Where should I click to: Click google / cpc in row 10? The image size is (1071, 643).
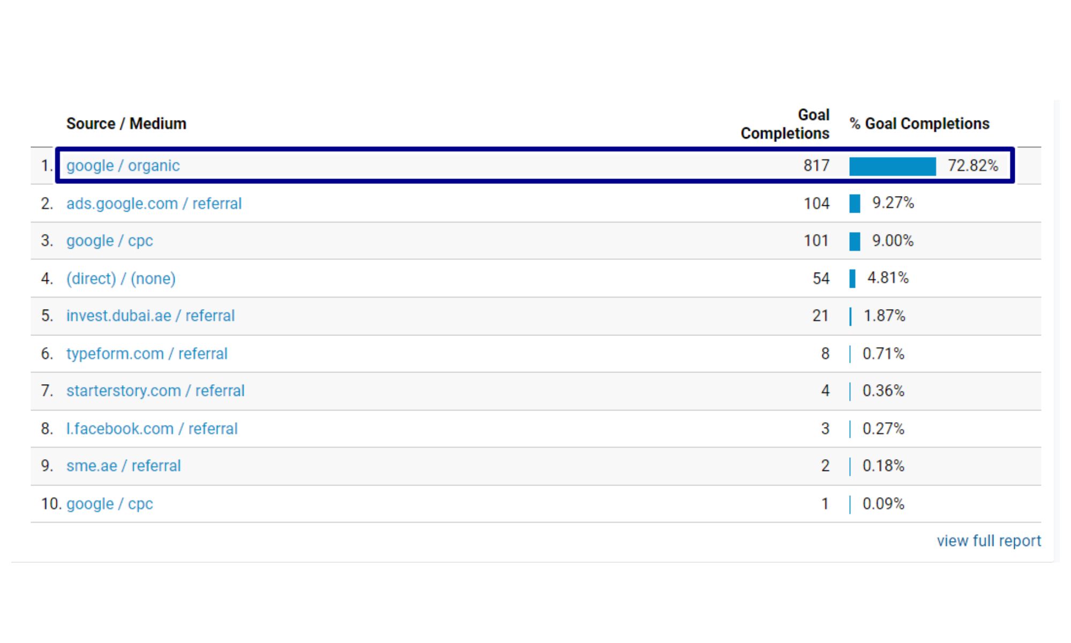pyautogui.click(x=109, y=504)
